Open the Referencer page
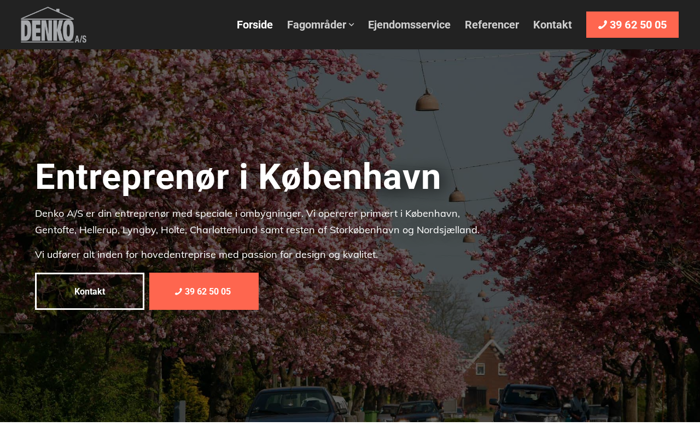 tap(492, 25)
